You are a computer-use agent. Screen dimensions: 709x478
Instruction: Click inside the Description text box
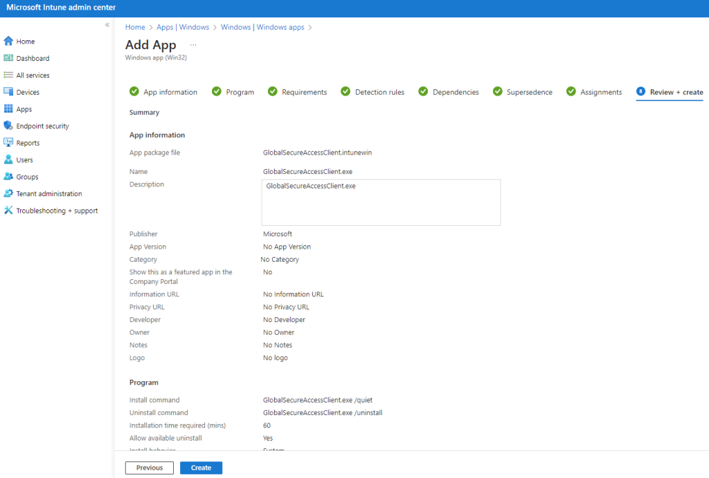[382, 202]
